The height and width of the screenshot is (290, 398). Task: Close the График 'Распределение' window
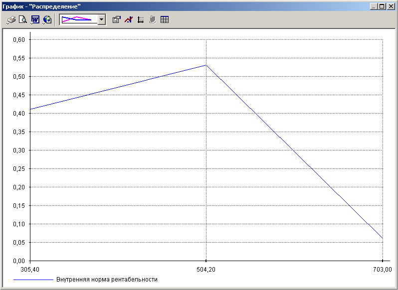coord(391,6)
